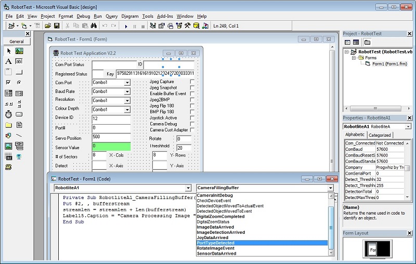416x264 pixels.
Task: Open the File menu
Action: pyautogui.click(x=9, y=16)
